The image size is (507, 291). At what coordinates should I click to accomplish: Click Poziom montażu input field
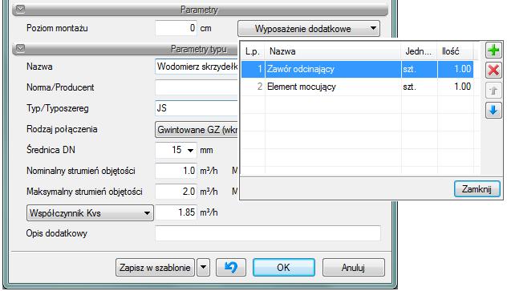pos(176,28)
